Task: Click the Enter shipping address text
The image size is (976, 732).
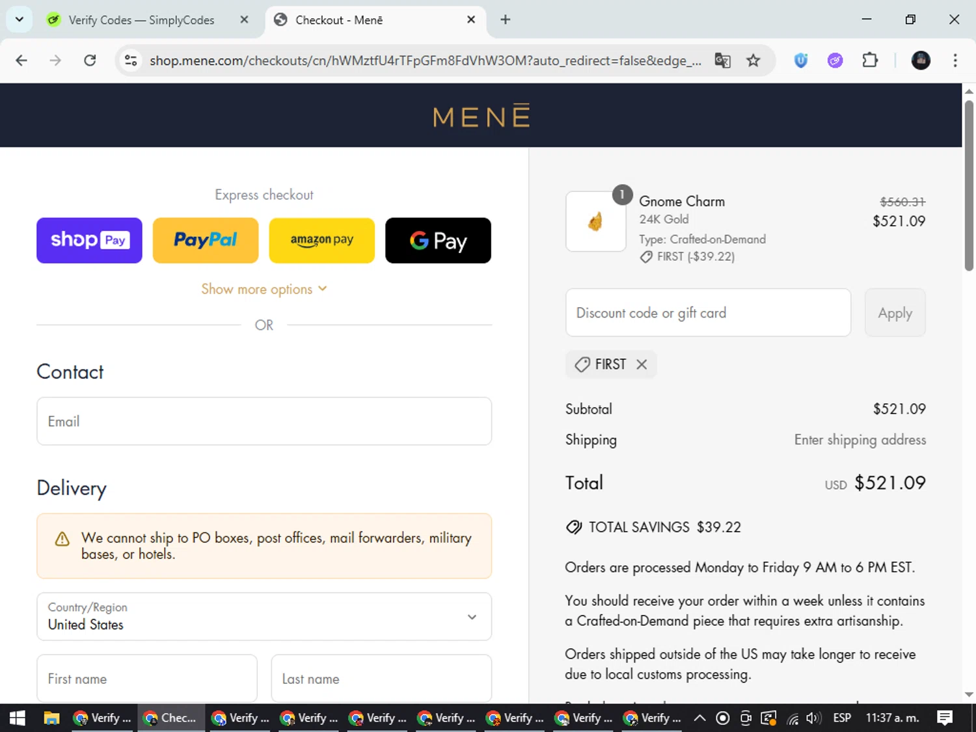Action: pyautogui.click(x=860, y=440)
